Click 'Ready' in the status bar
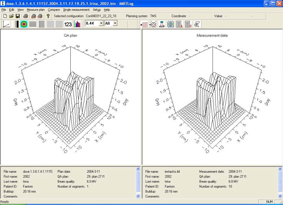The height and width of the screenshot is (205, 283). [x=4, y=202]
